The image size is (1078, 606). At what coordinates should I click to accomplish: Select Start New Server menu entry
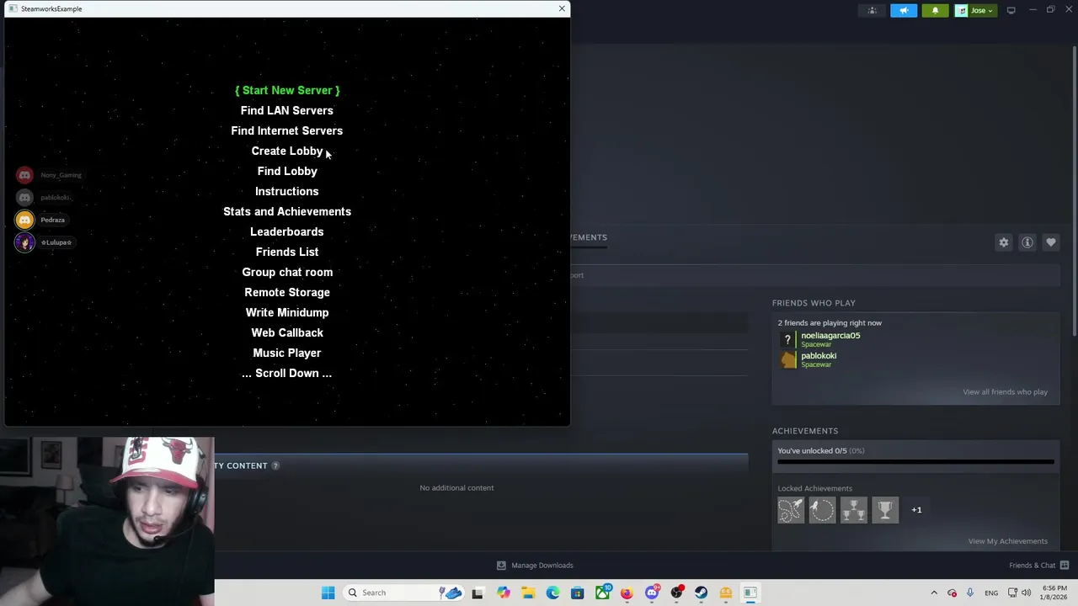pos(287,90)
